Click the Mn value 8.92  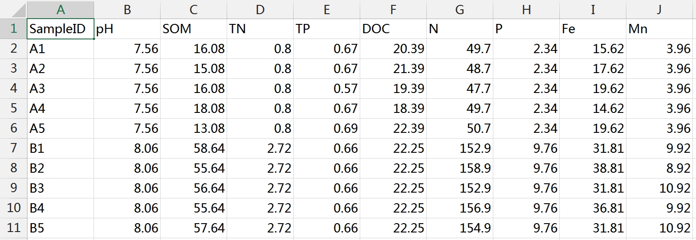click(x=659, y=168)
